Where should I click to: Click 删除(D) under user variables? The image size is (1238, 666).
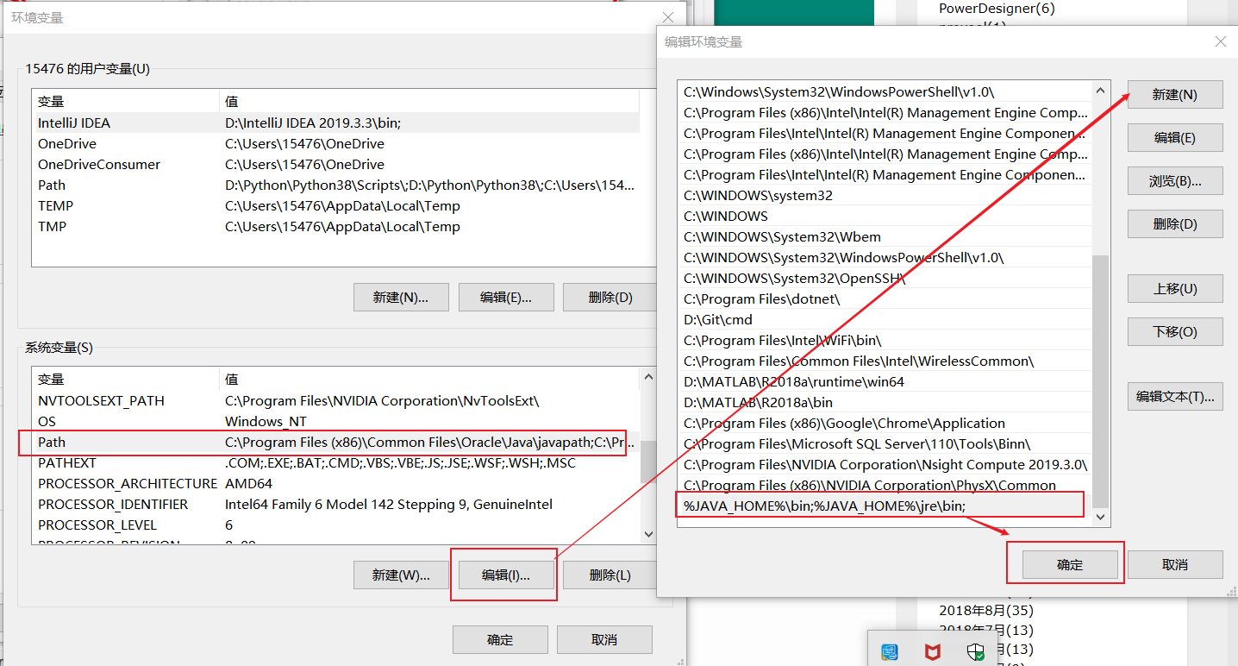610,298
